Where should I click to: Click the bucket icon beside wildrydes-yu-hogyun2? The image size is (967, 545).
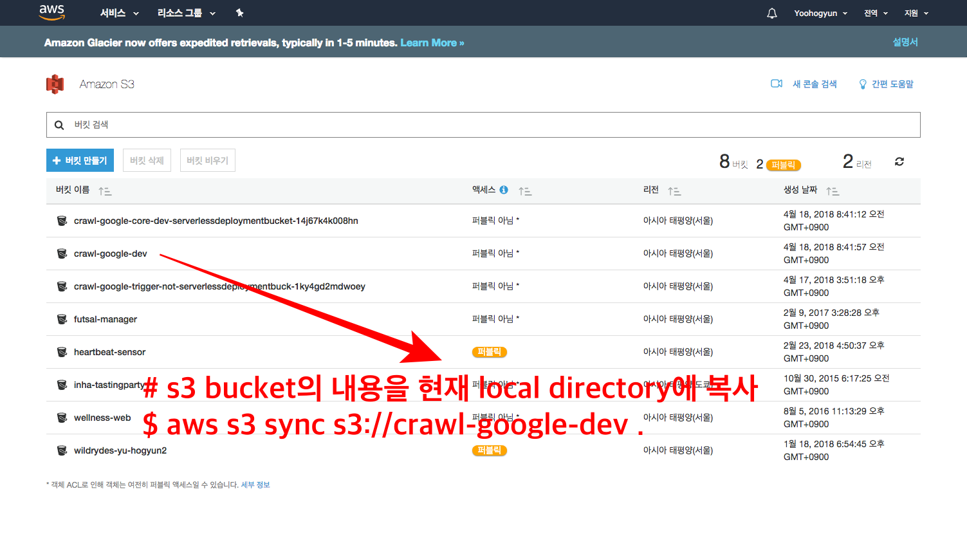(62, 450)
